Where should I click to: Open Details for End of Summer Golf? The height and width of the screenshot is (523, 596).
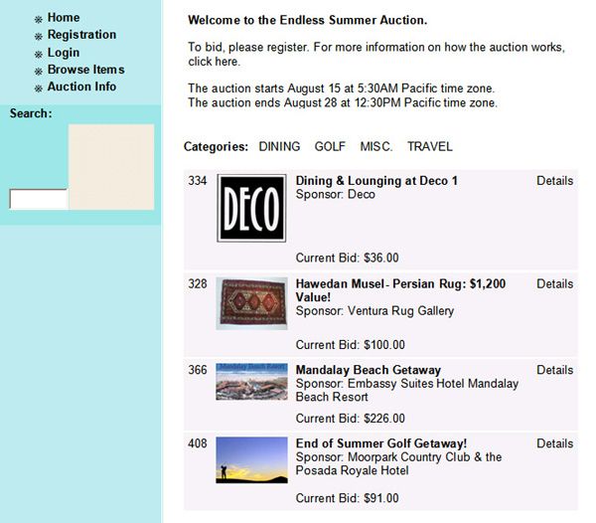554,443
